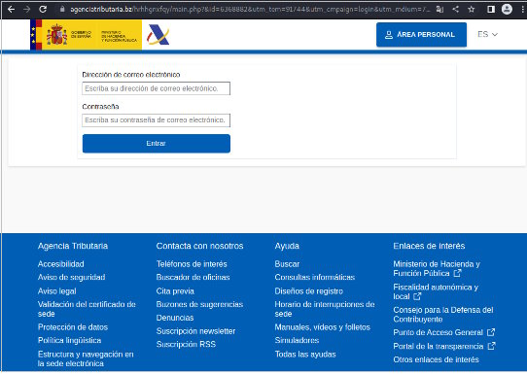This screenshot has height=374, width=527.
Task: Click the Contraseña field label
Action: 100,107
